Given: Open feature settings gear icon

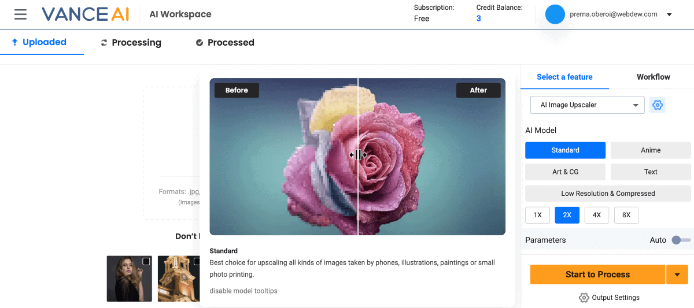Looking at the screenshot, I should (657, 105).
